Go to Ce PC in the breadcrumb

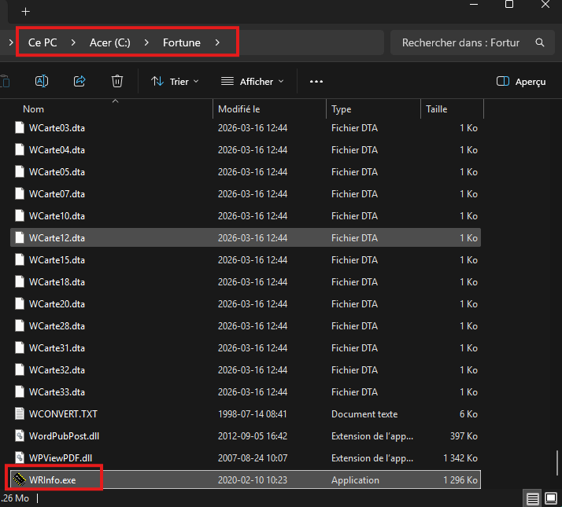tap(43, 42)
